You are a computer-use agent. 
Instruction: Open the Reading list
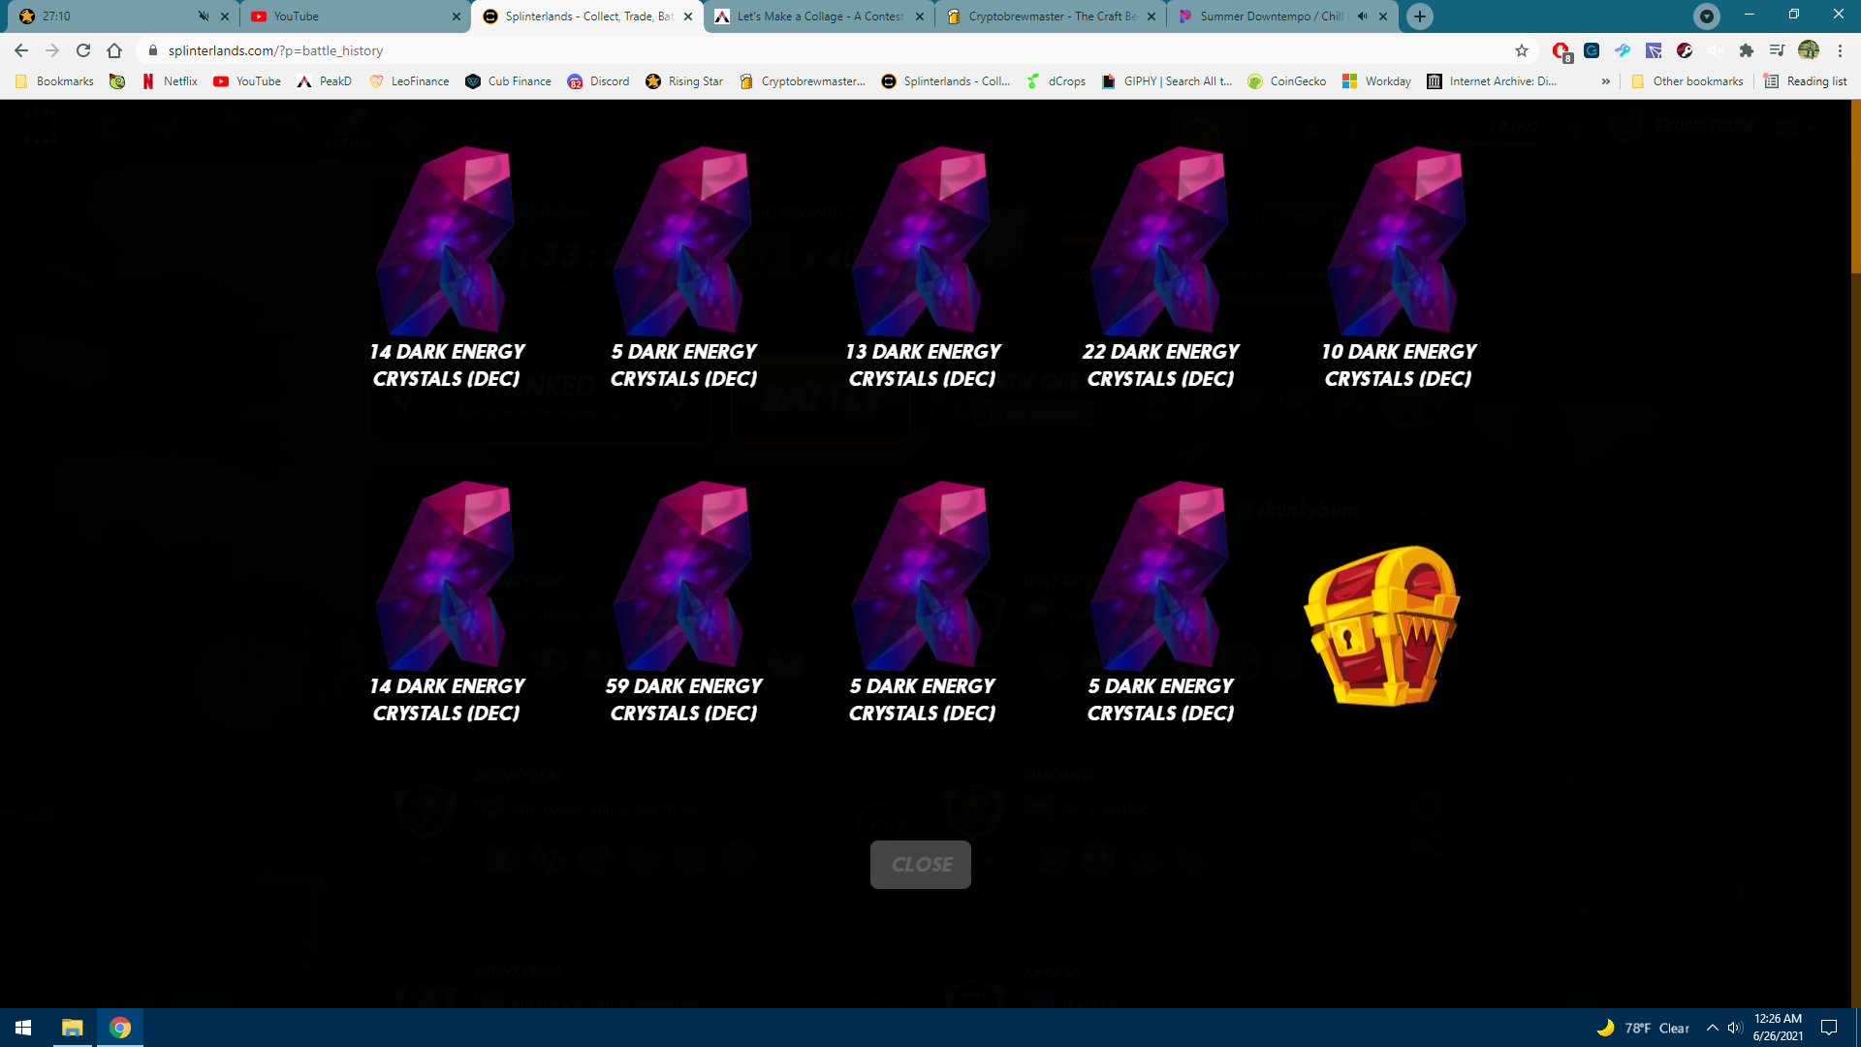pyautogui.click(x=1806, y=81)
